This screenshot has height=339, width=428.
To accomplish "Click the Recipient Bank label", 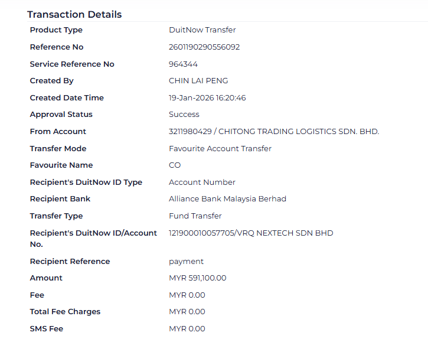I will (60, 199).
